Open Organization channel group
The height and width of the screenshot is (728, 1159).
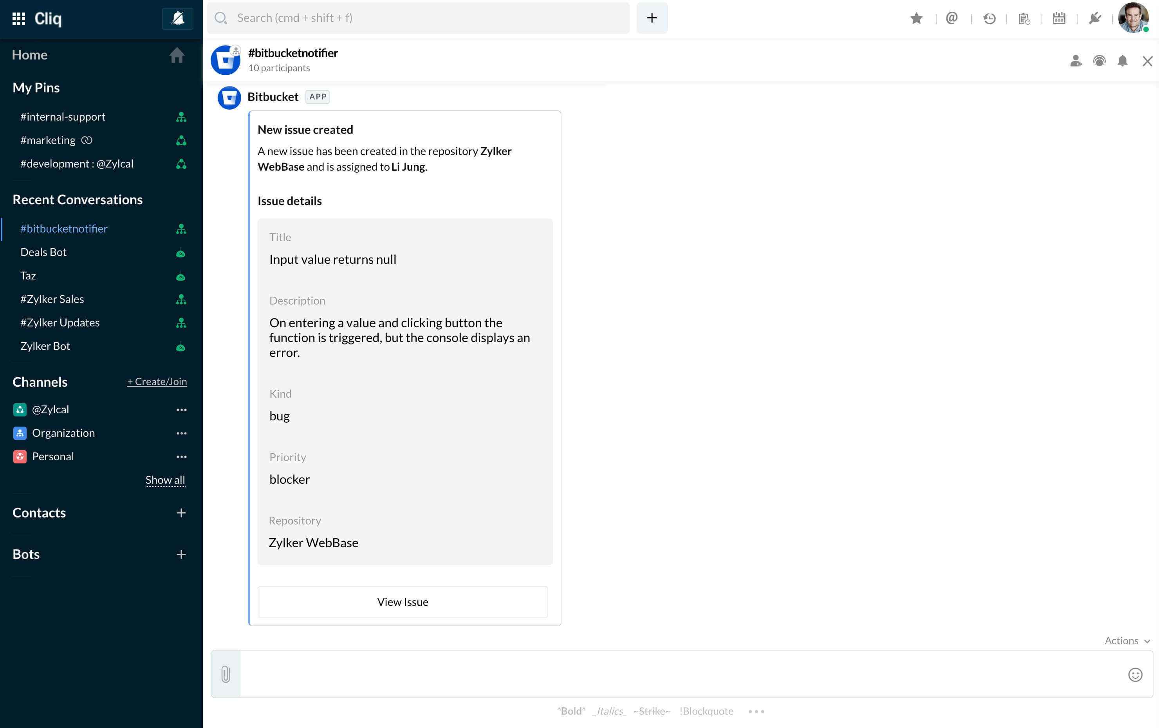(63, 433)
